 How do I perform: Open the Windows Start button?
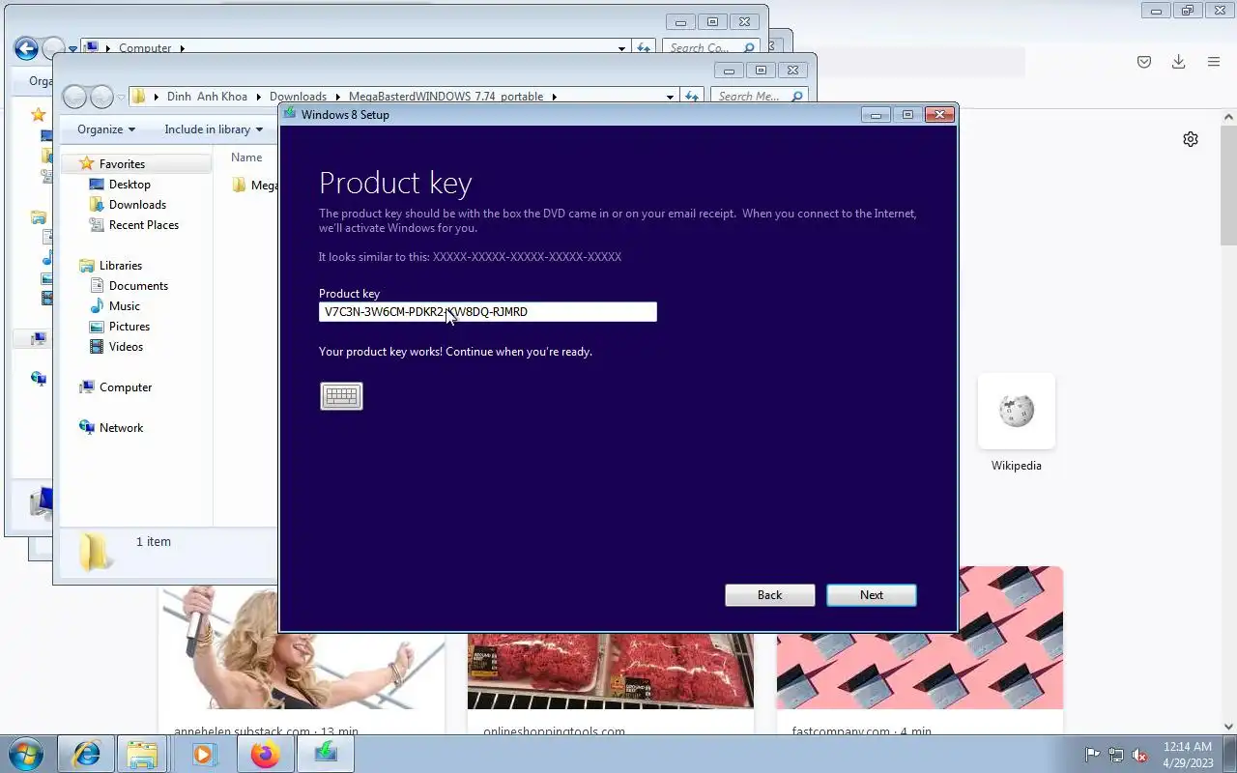(x=25, y=754)
